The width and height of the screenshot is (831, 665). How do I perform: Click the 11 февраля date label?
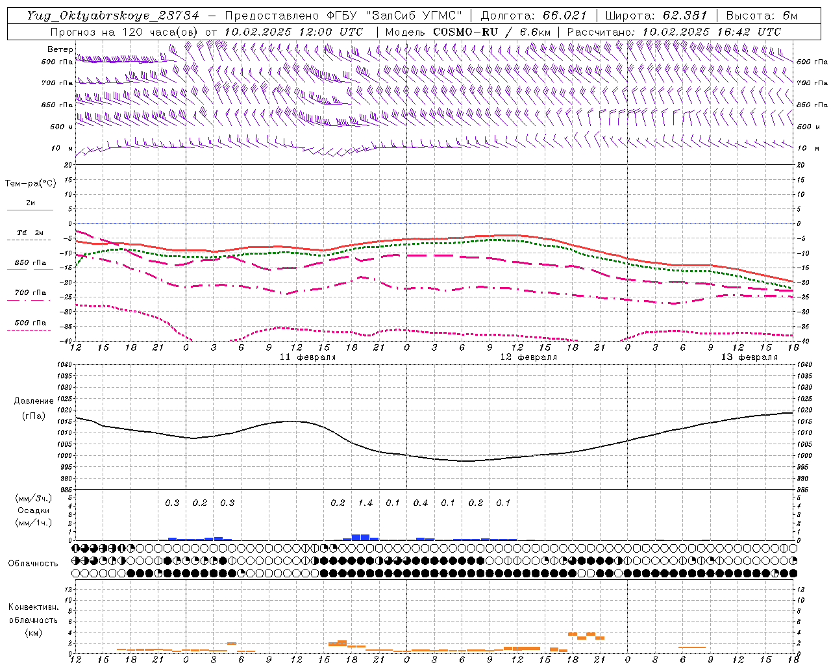pyautogui.click(x=308, y=357)
